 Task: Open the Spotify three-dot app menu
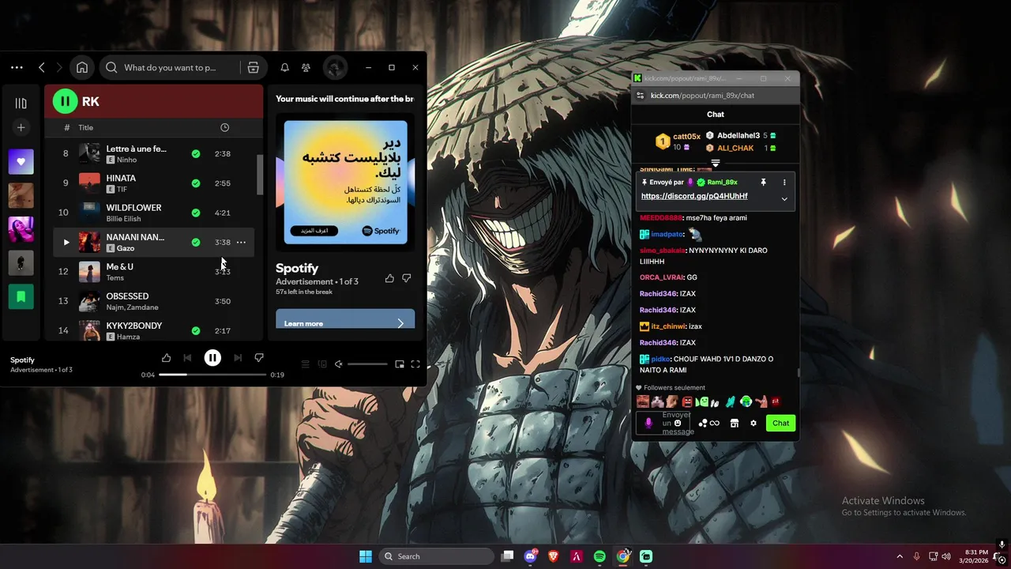click(17, 67)
